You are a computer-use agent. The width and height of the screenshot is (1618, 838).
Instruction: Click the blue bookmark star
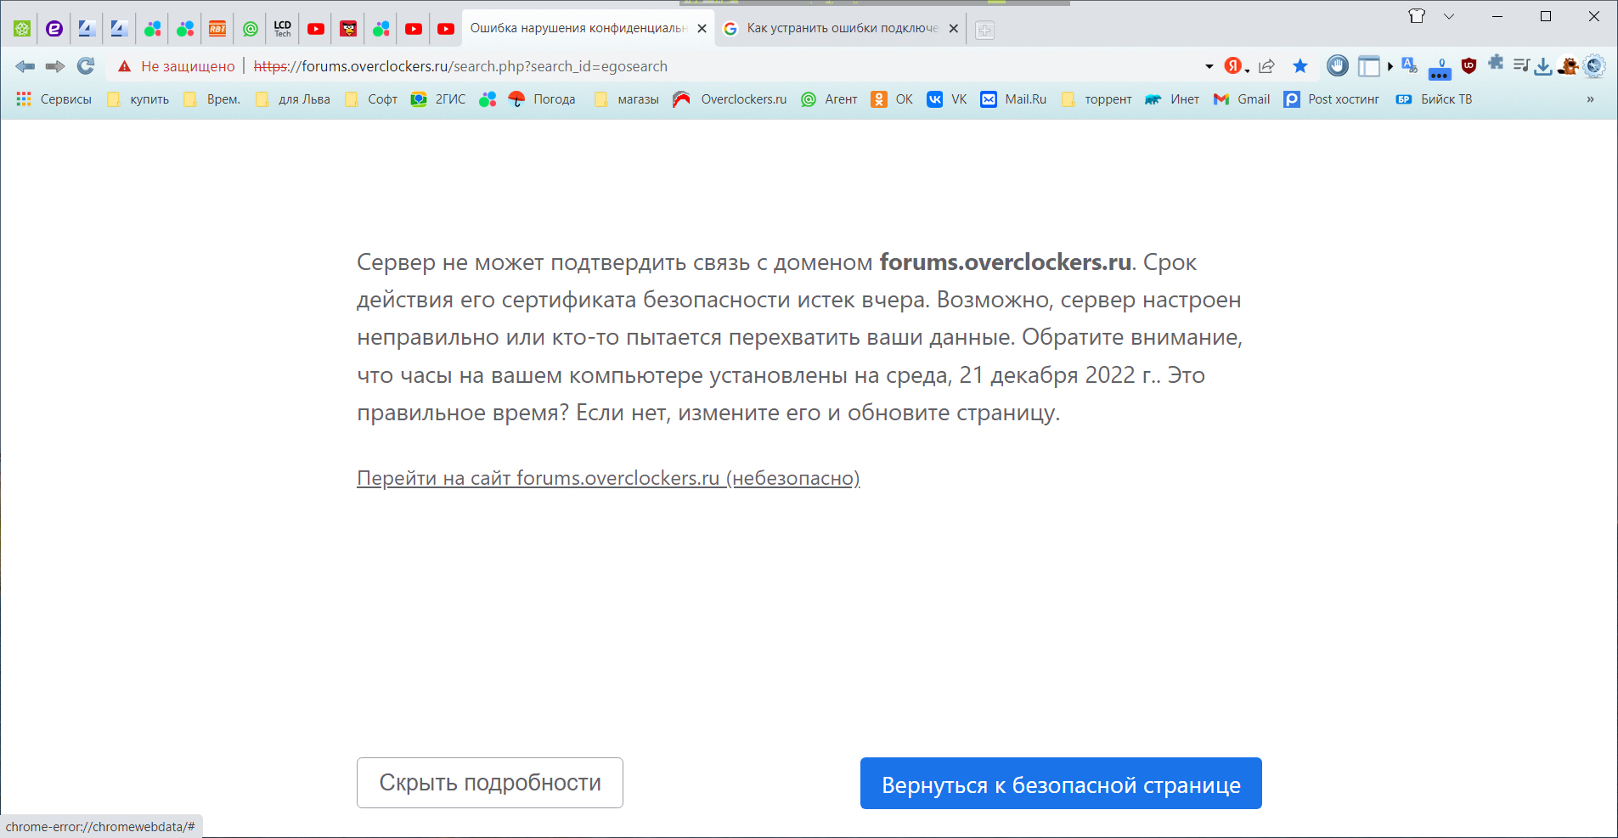pyautogui.click(x=1300, y=66)
